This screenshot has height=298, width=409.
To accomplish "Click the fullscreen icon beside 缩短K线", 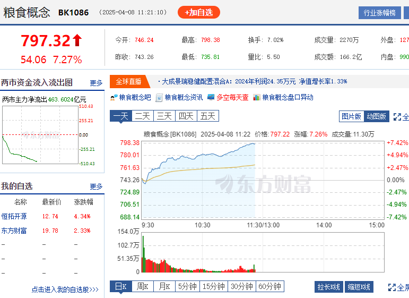I will pyautogui.click(x=393, y=287).
